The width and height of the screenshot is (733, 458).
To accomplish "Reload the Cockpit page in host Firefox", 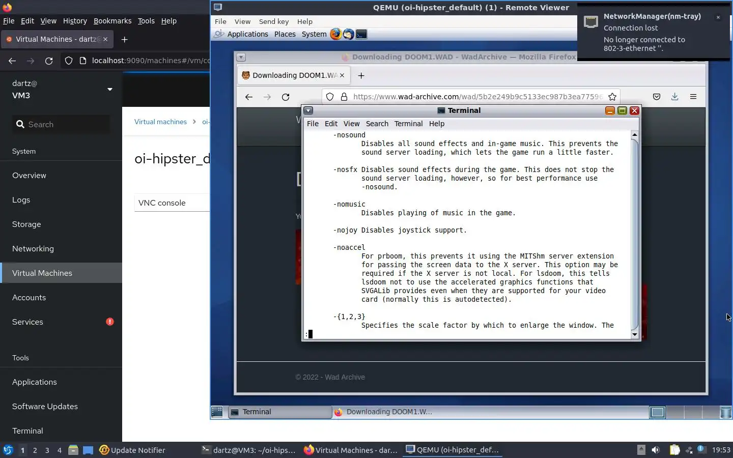I will 49,61.
